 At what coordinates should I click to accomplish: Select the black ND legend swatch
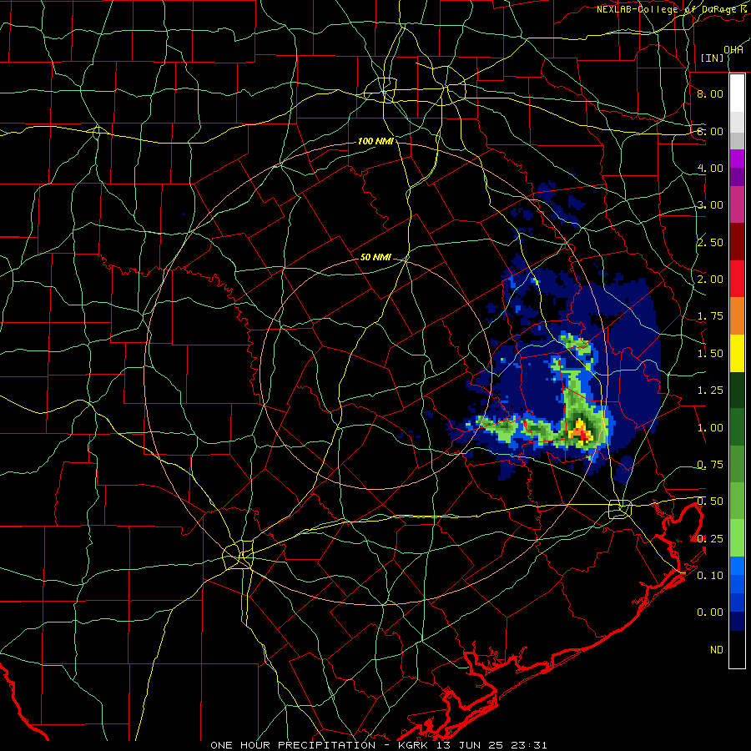click(x=737, y=649)
